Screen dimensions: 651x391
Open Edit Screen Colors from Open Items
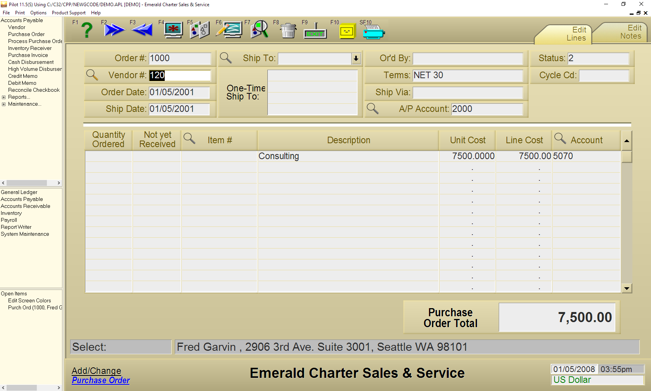click(x=29, y=301)
